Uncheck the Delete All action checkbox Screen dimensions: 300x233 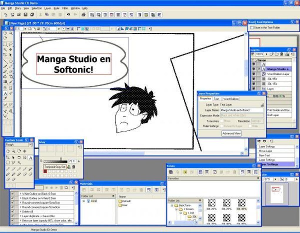(x=12, y=212)
